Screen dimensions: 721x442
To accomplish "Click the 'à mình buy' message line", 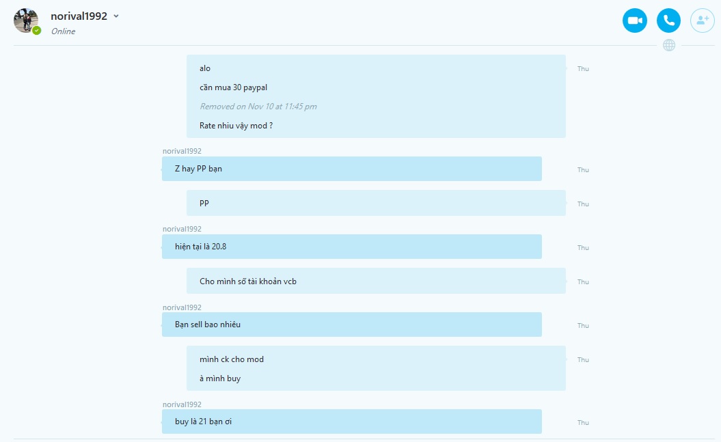I will (220, 378).
